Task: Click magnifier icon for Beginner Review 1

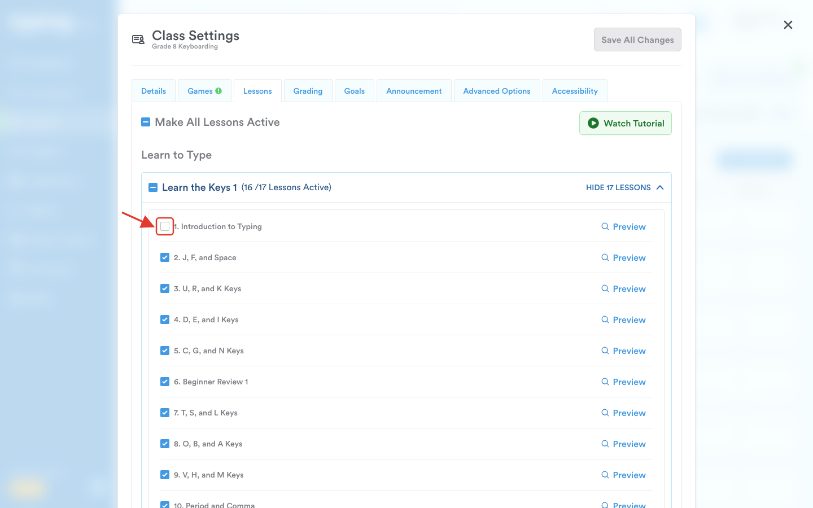Action: [605, 382]
